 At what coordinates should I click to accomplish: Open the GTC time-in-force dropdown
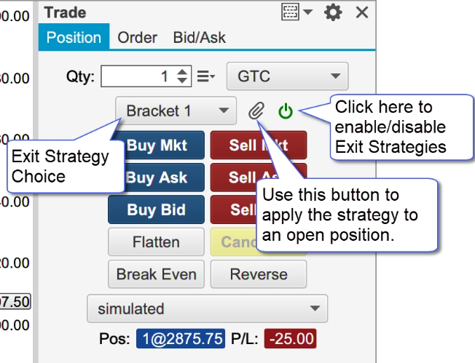point(288,76)
